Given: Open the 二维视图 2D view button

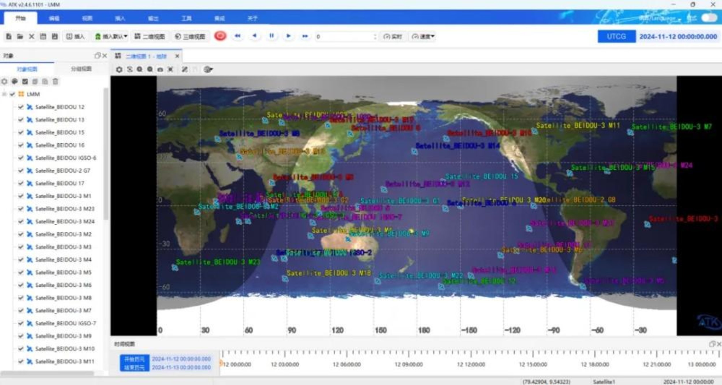Looking at the screenshot, I should click(150, 36).
